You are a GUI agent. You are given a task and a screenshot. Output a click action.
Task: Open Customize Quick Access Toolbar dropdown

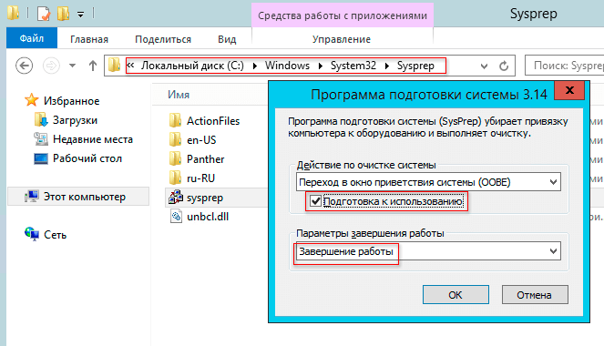pyautogui.click(x=80, y=15)
